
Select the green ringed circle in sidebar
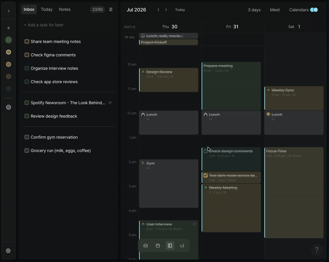click(x=9, y=40)
